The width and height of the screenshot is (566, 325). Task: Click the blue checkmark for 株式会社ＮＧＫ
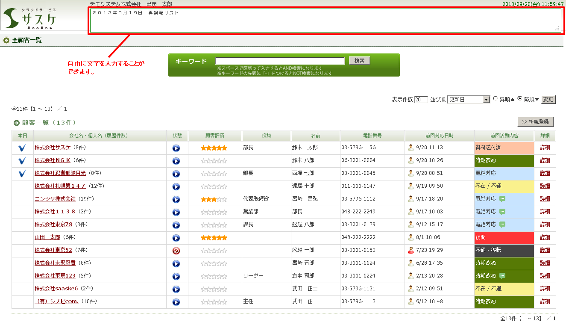click(x=22, y=160)
